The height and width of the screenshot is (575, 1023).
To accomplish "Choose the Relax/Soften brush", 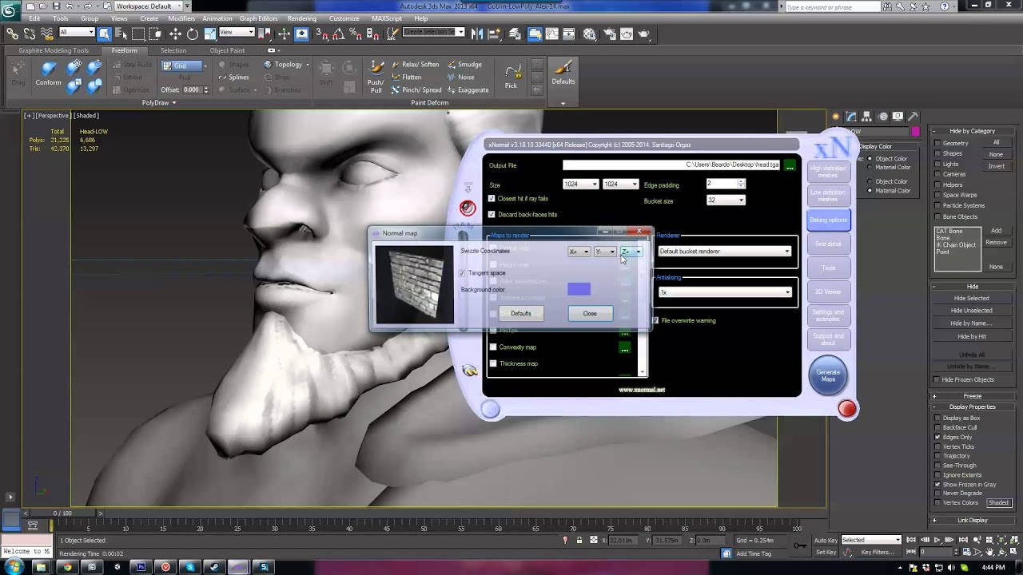I will coord(415,65).
